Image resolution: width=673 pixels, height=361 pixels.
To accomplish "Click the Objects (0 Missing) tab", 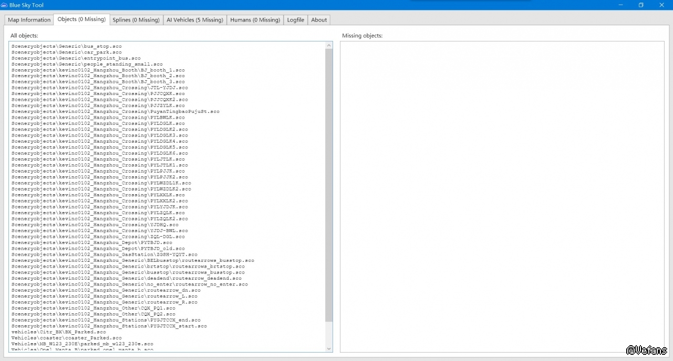I will pyautogui.click(x=81, y=19).
